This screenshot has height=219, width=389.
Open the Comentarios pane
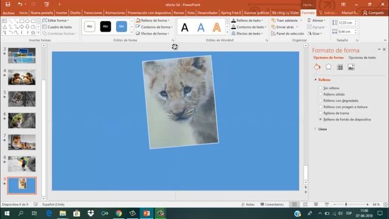pos(272,204)
